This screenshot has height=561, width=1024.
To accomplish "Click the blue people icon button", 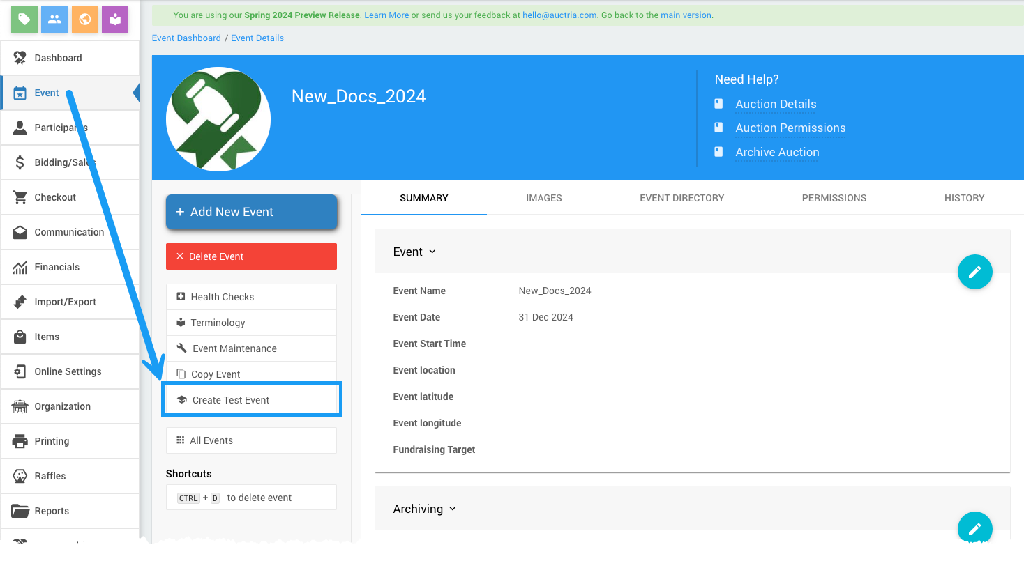I will [54, 20].
